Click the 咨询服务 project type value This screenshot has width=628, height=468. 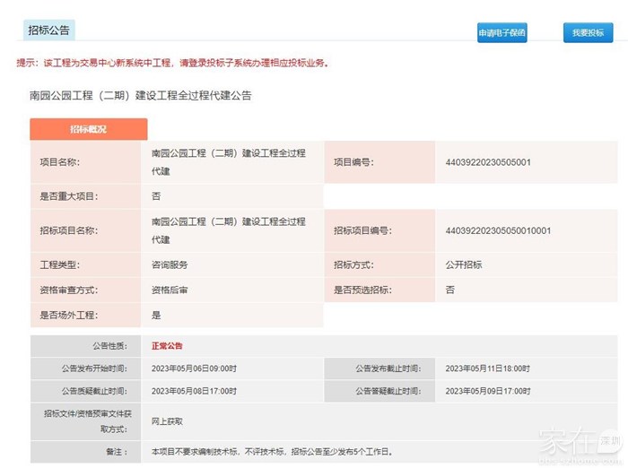170,265
